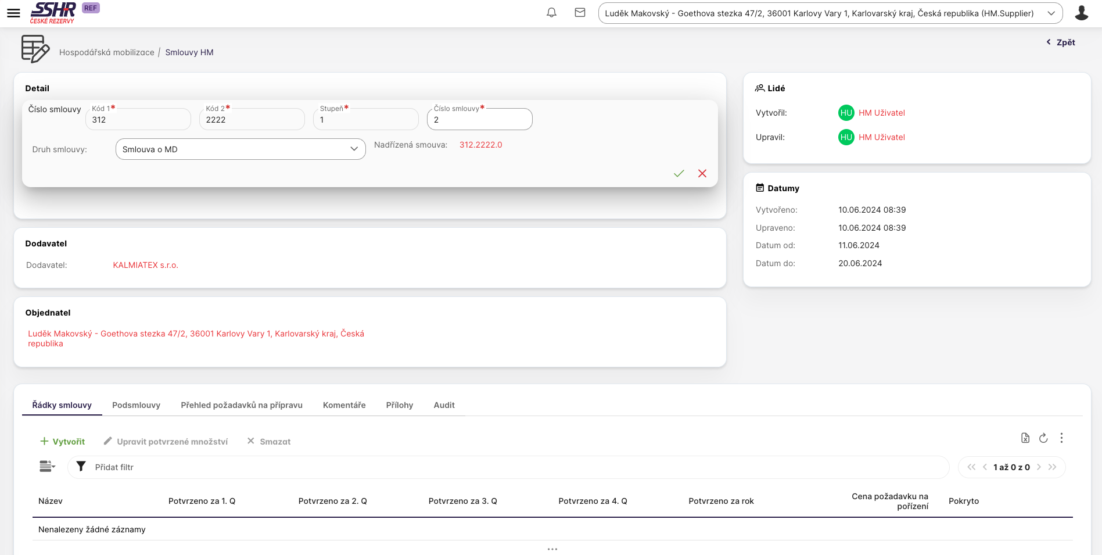Viewport: 1102px width, 555px height.
Task: Click Vytvořit to add a row
Action: 62,442
